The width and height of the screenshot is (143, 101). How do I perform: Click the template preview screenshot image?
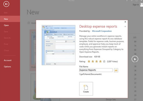click(58, 45)
